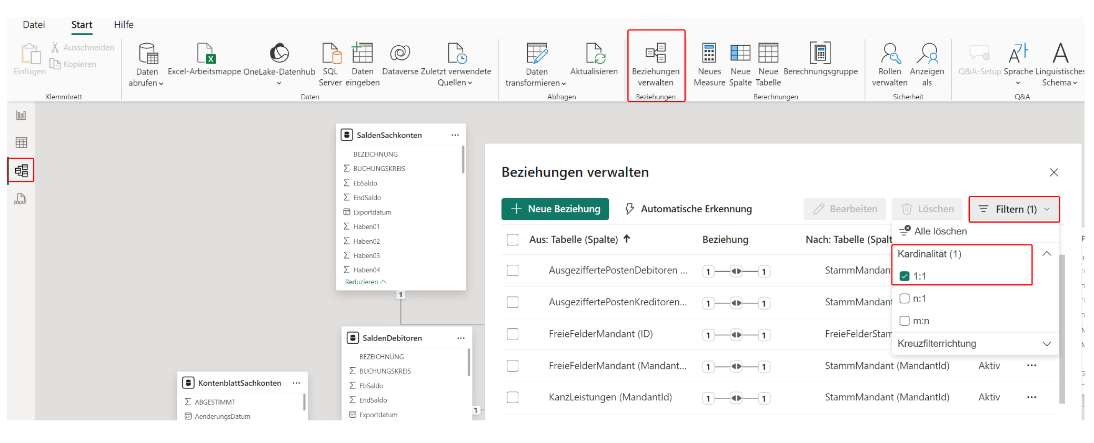Viewport: 1094px width, 443px height.
Task: Click Rollen verwalten icon
Action: (890, 53)
